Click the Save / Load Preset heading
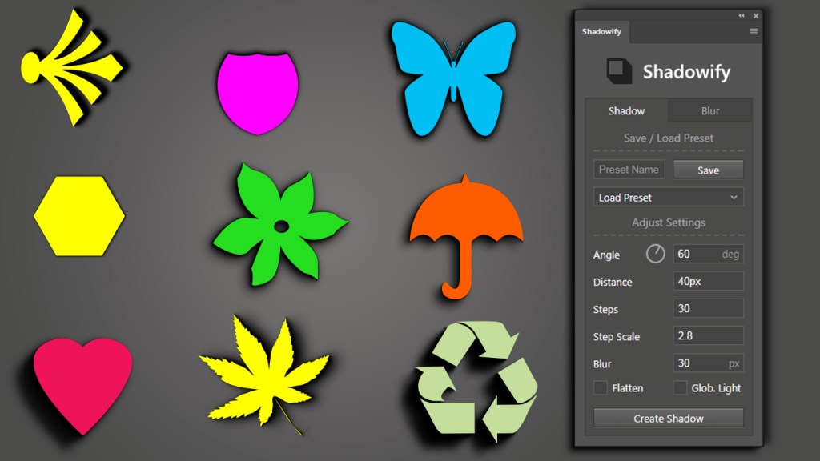 [x=669, y=138]
